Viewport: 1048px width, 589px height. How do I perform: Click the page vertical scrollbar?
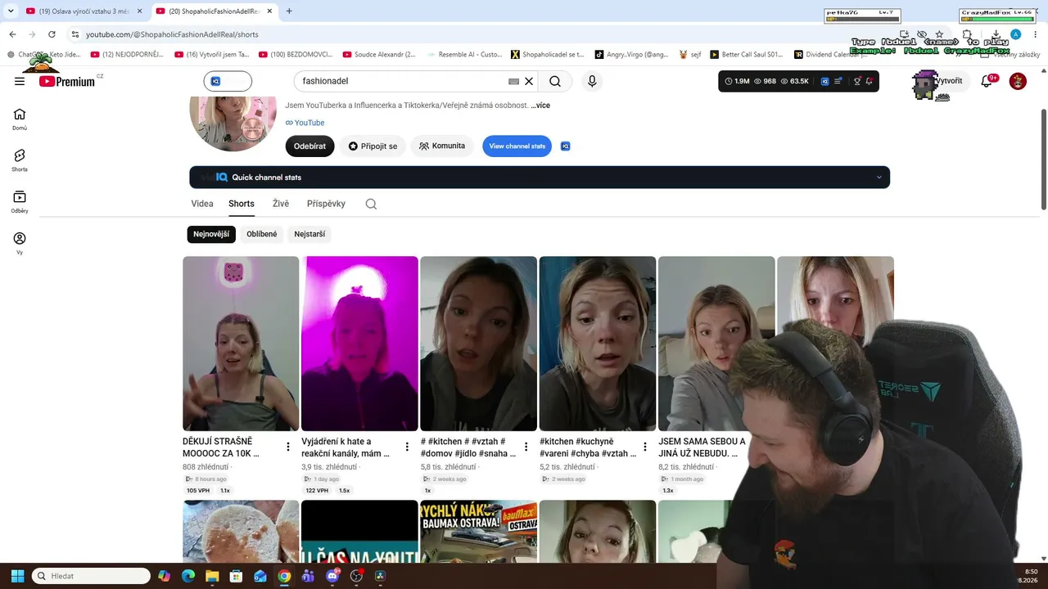pyautogui.click(x=1043, y=158)
